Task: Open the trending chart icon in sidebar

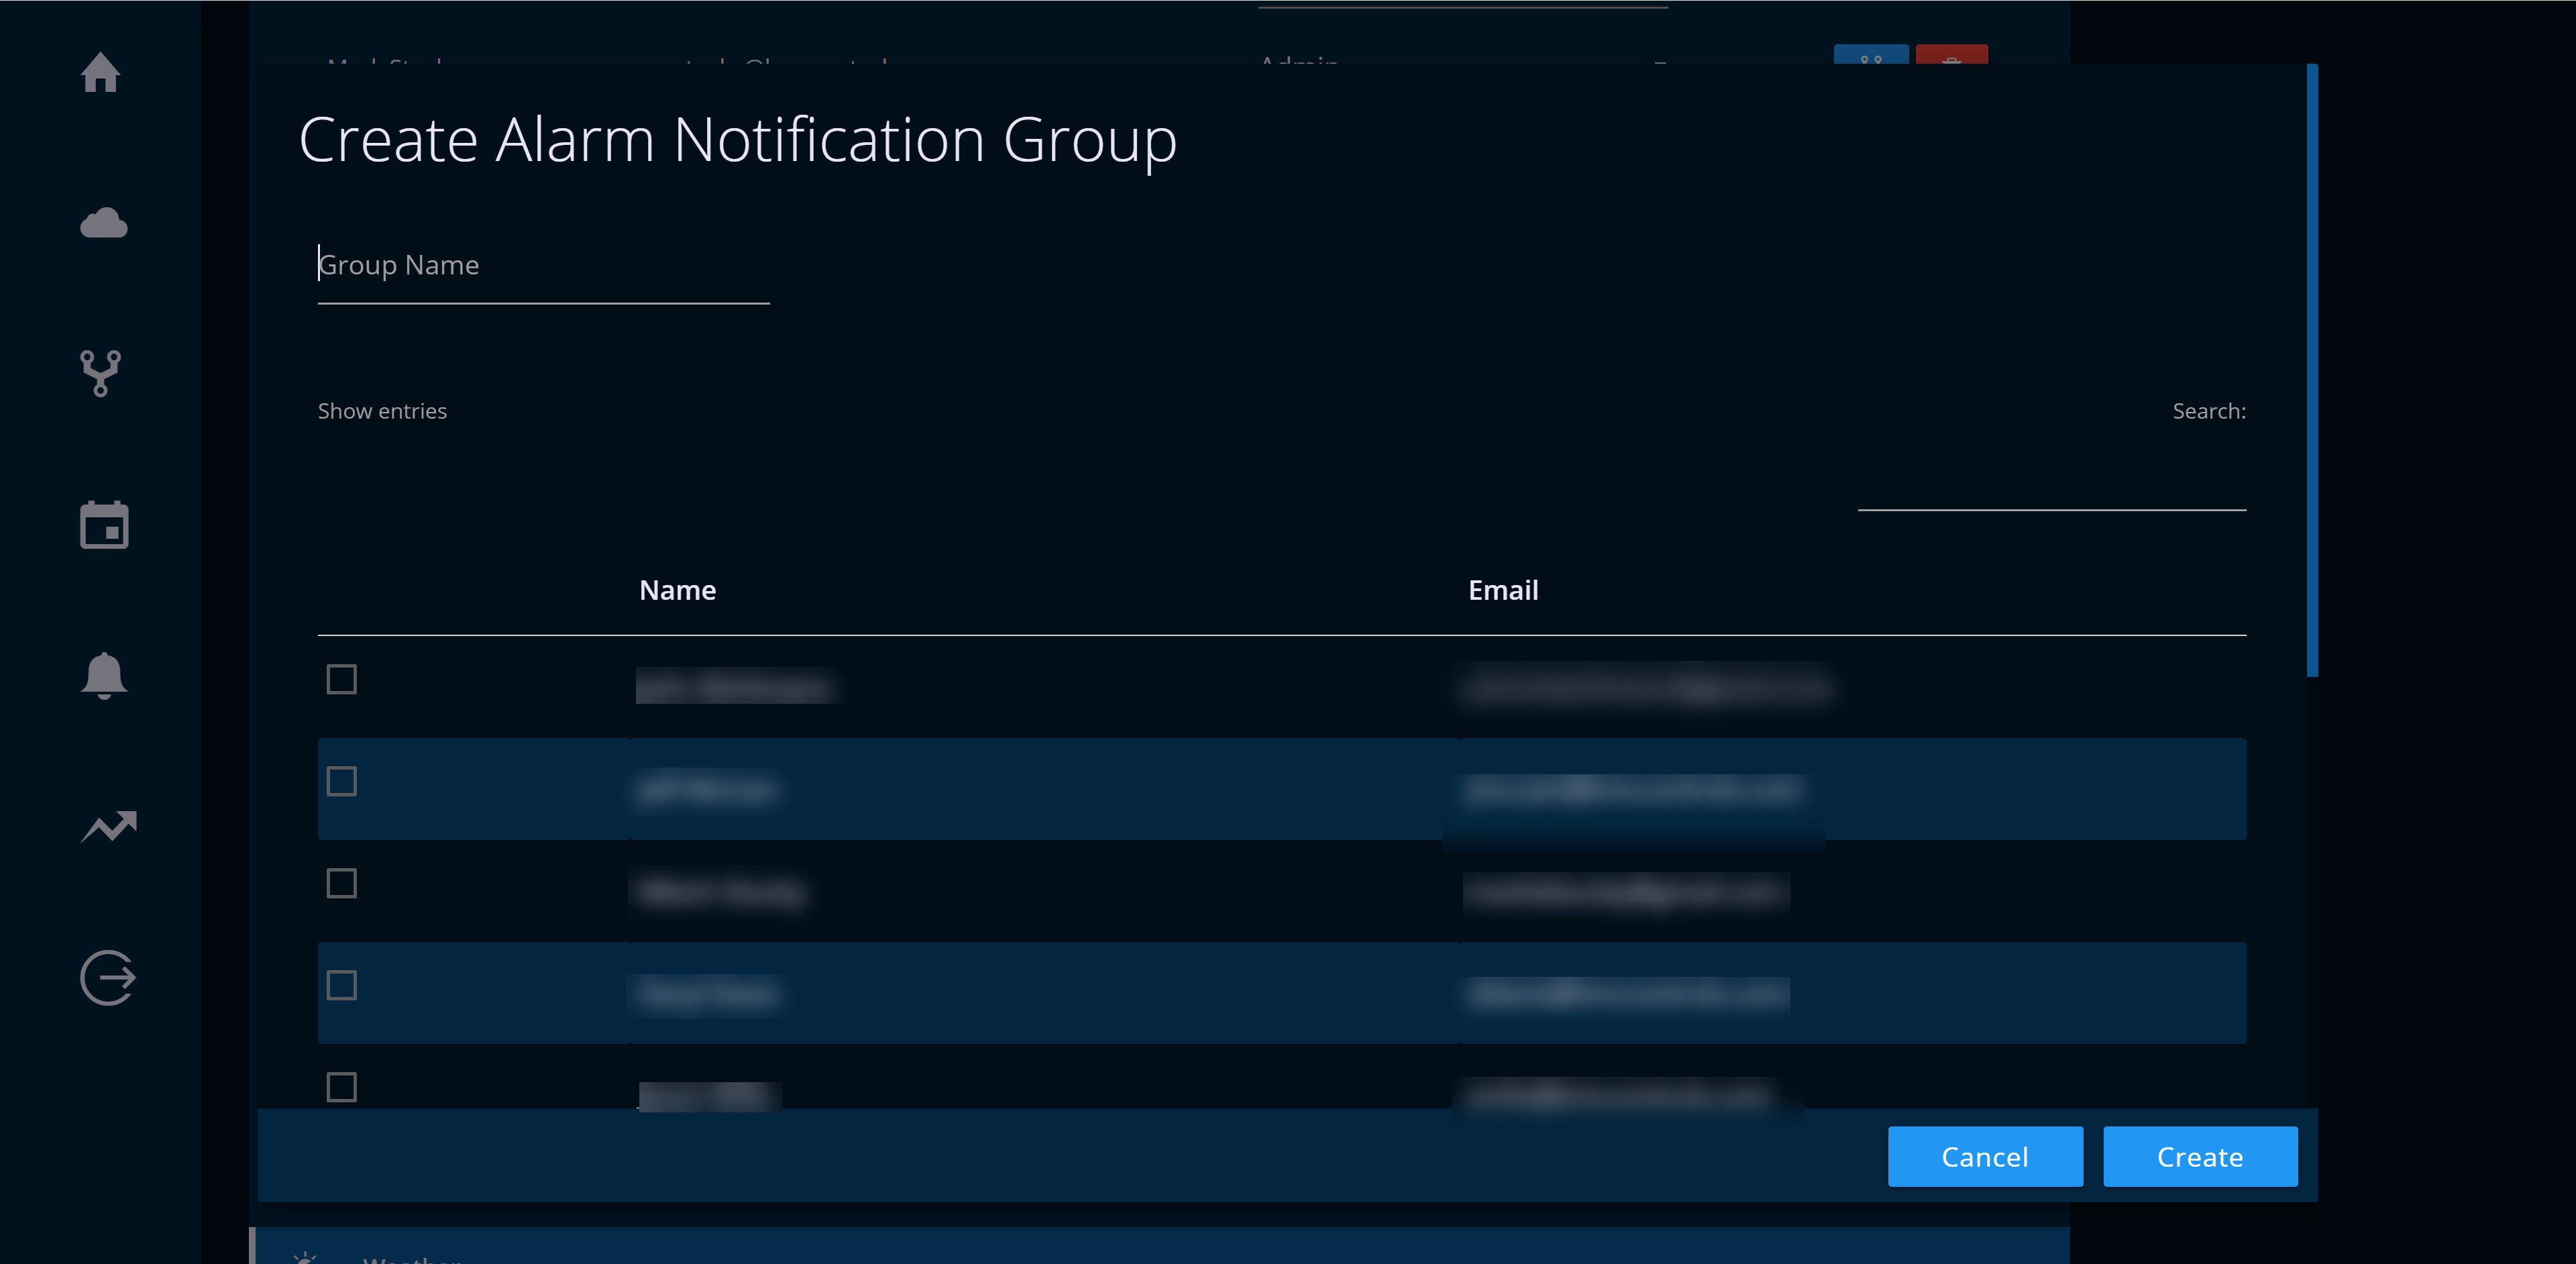Action: click(108, 827)
